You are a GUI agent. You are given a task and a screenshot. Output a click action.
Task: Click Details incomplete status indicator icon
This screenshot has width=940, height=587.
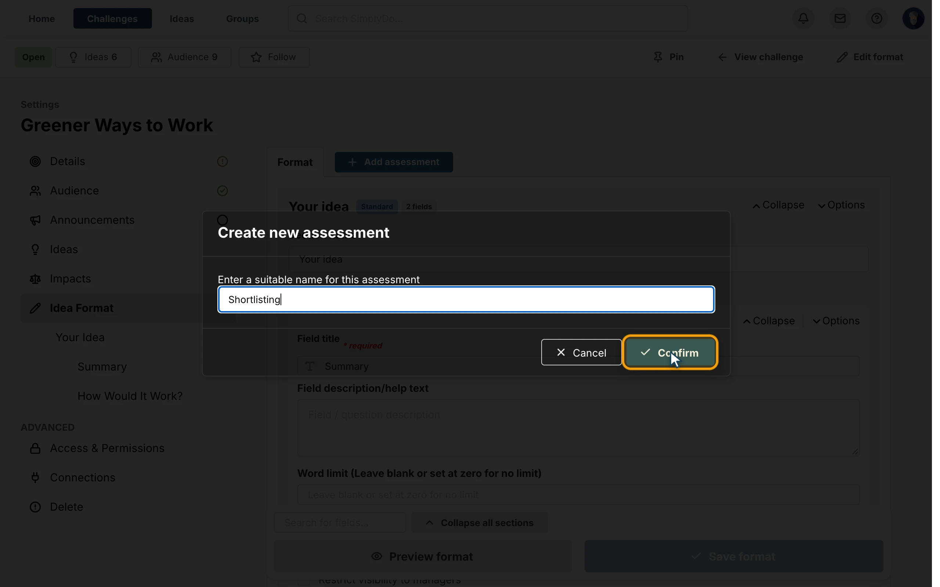222,161
